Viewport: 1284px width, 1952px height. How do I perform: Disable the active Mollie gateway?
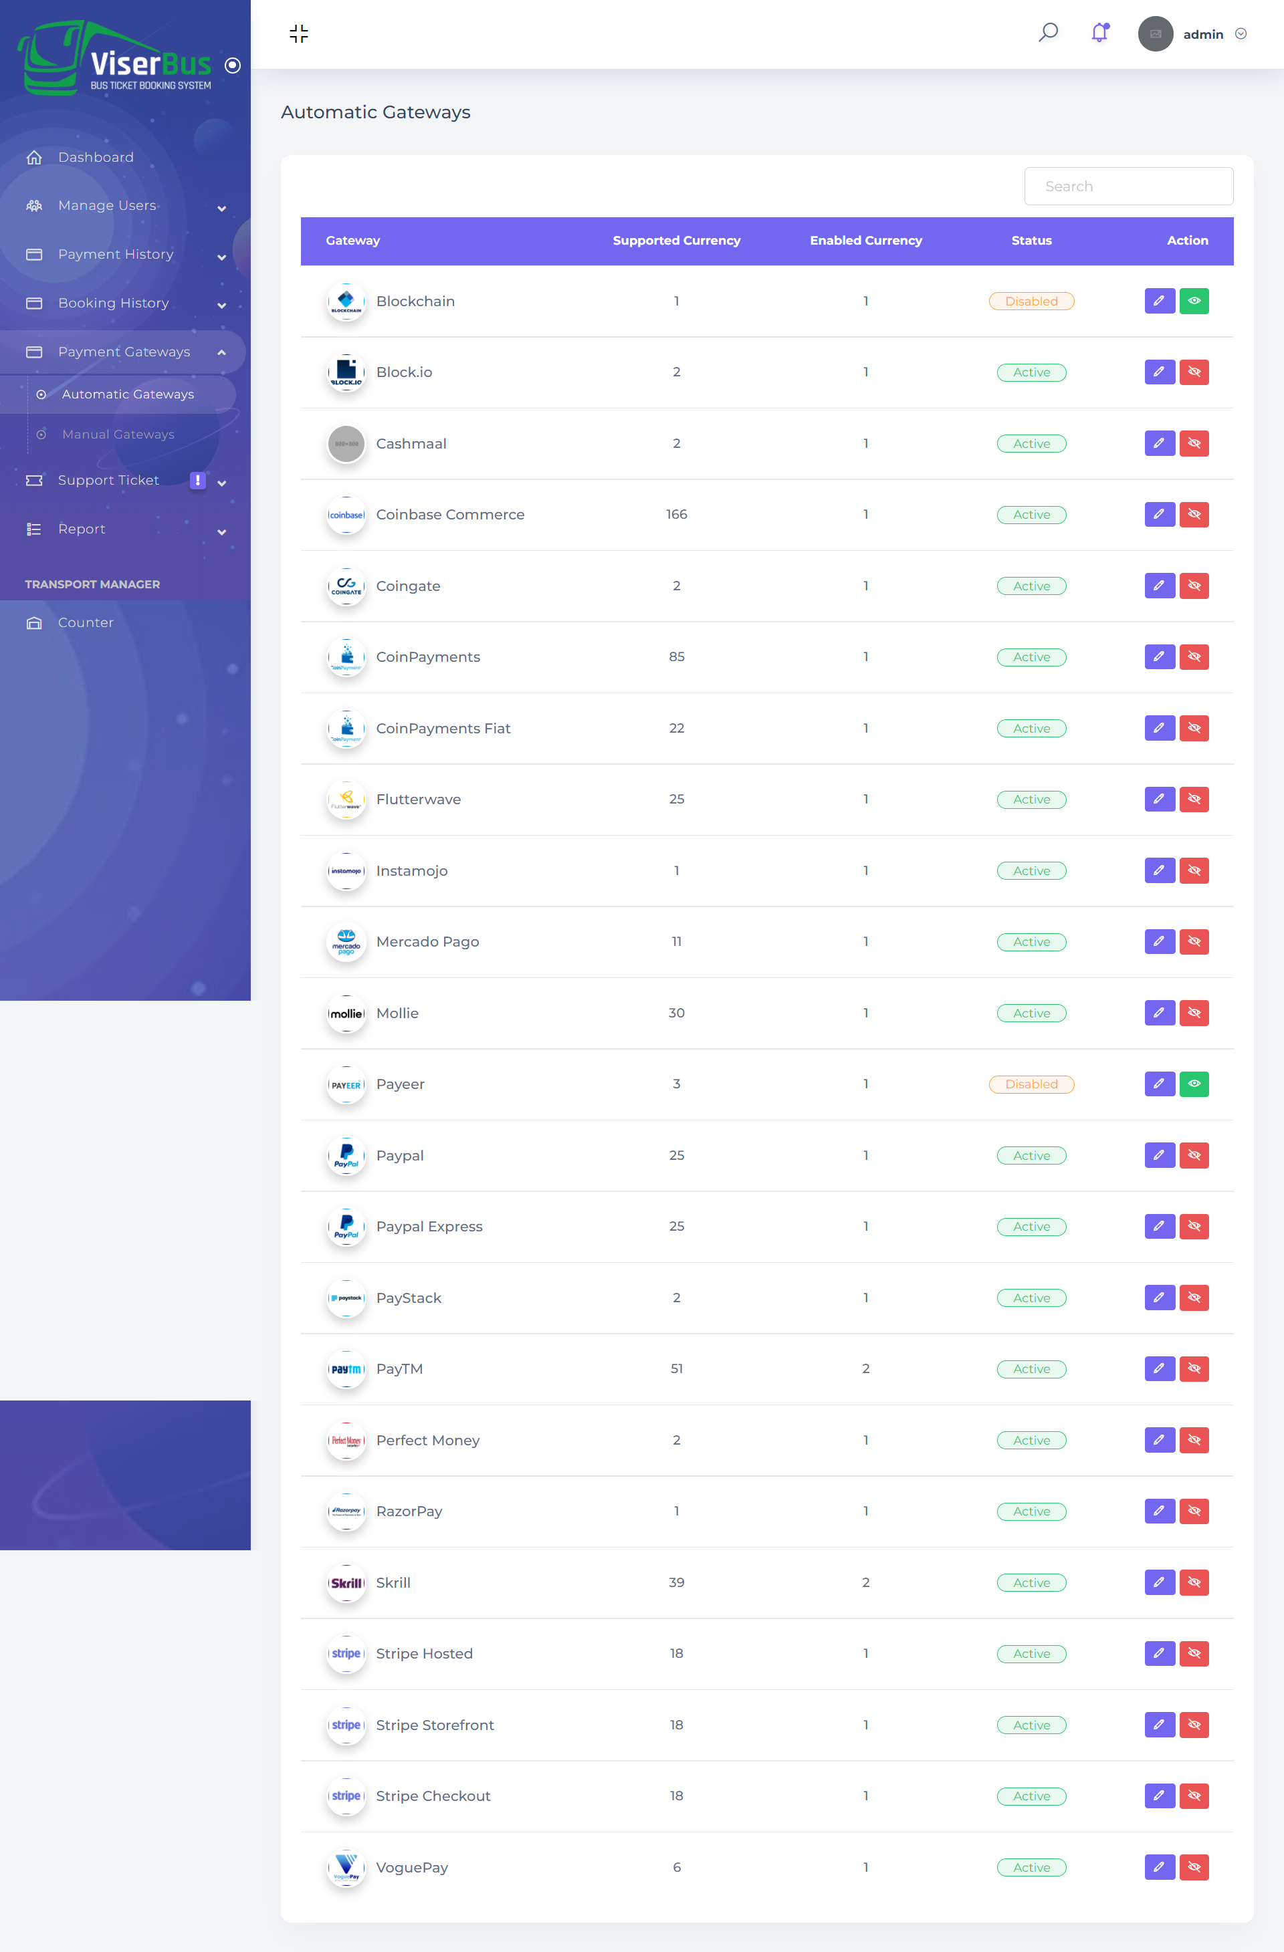(x=1194, y=1012)
